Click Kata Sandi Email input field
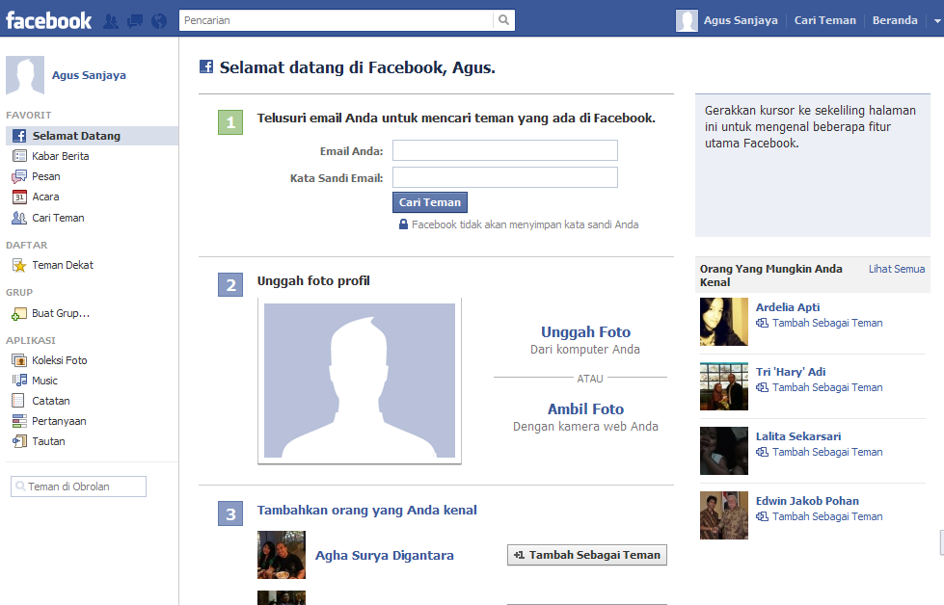 click(x=505, y=177)
